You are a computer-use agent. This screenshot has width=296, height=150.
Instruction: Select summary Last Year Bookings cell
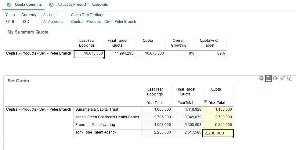89,54
